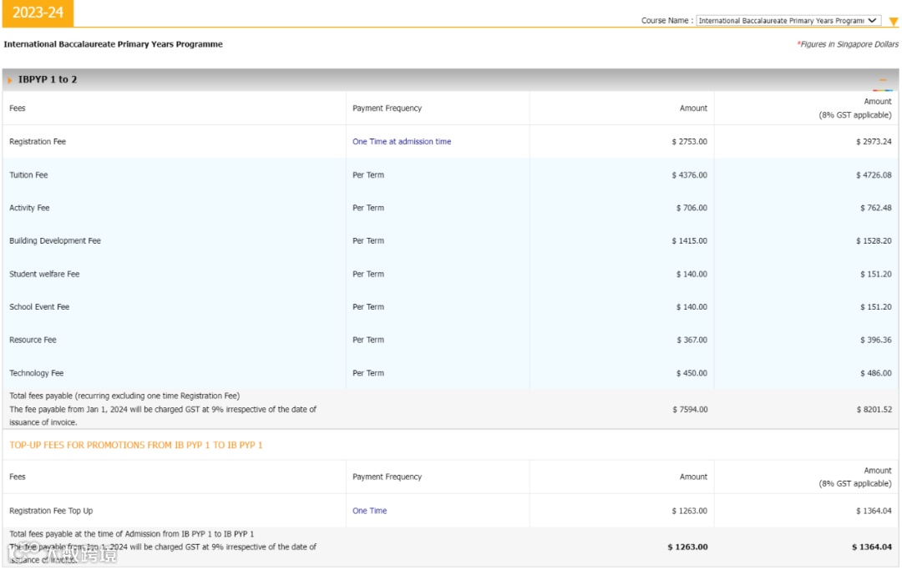Click the non-bold '$ 1364.04' top-up GST amount

click(x=874, y=510)
